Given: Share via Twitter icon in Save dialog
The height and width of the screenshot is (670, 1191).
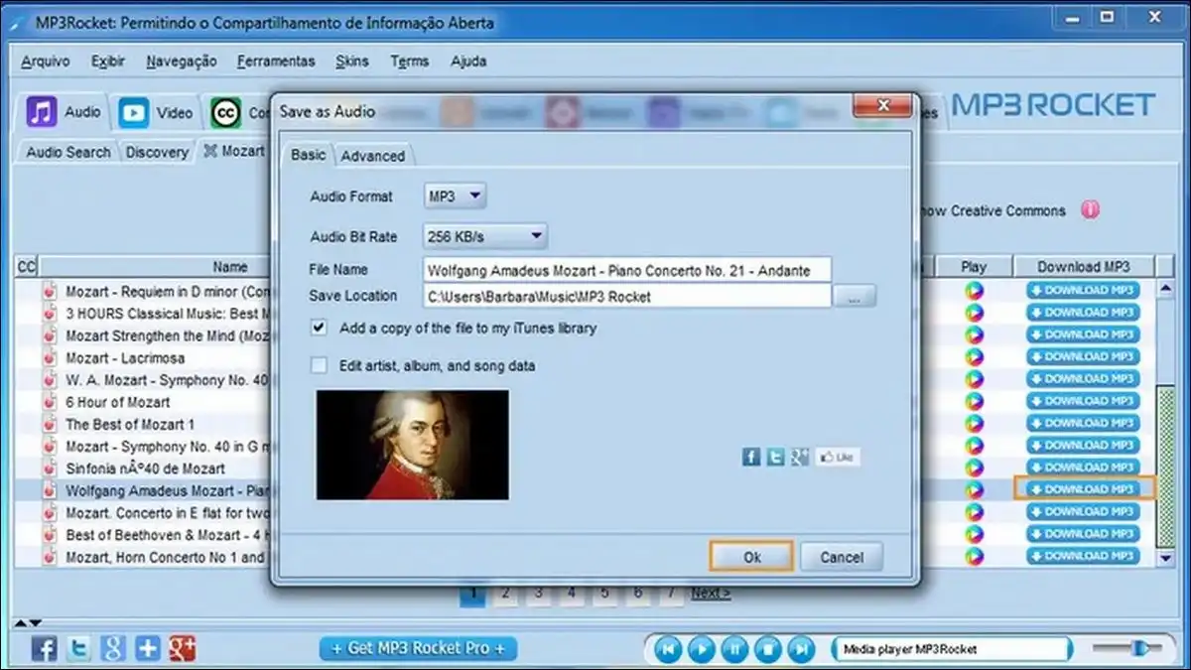Looking at the screenshot, I should [775, 458].
